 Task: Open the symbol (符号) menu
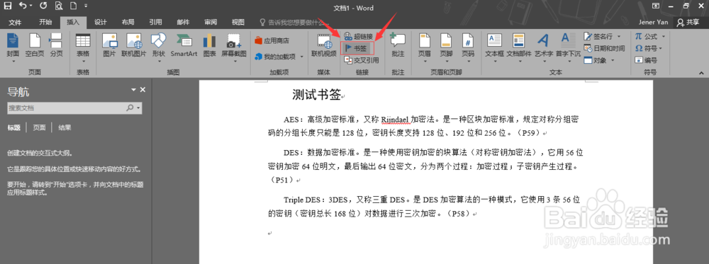coord(649,48)
